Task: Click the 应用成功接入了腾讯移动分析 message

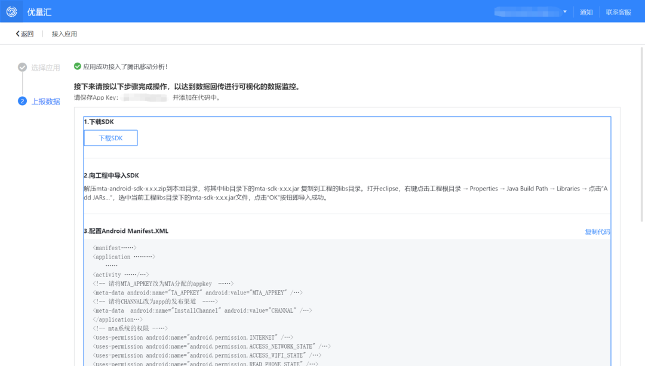Action: pos(125,67)
